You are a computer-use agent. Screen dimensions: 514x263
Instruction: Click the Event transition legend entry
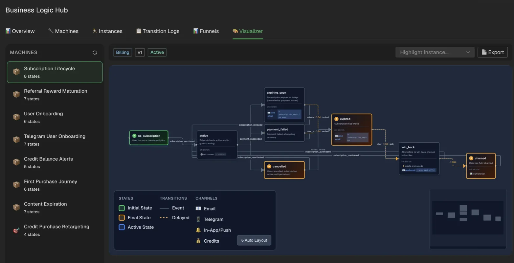[172, 208]
